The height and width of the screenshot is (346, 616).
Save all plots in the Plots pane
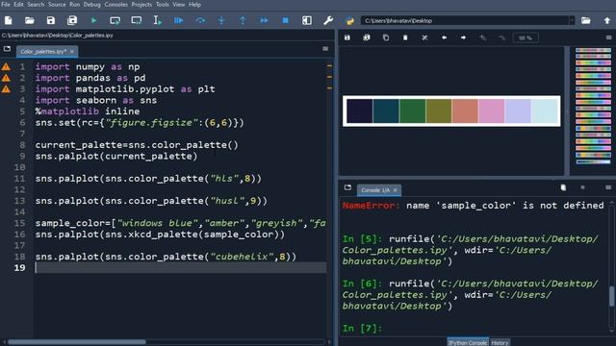pyautogui.click(x=367, y=37)
